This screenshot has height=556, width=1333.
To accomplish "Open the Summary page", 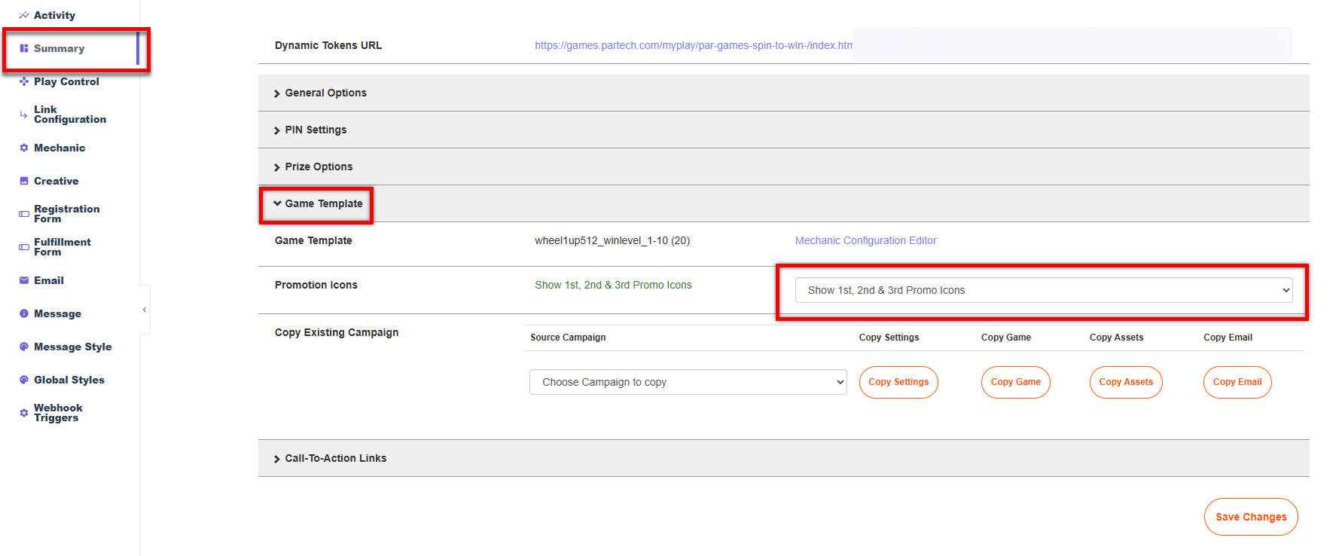I will pos(59,48).
